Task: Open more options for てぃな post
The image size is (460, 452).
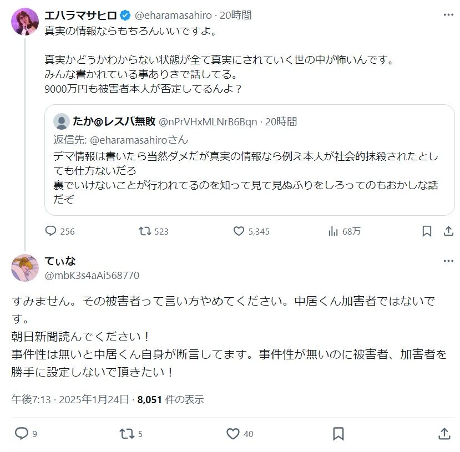Action: tap(447, 261)
